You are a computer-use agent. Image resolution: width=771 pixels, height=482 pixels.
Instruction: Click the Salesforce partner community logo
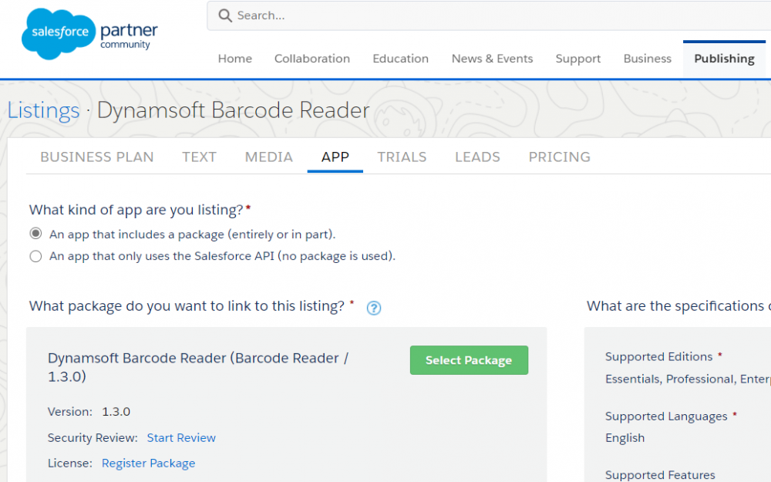click(x=89, y=35)
